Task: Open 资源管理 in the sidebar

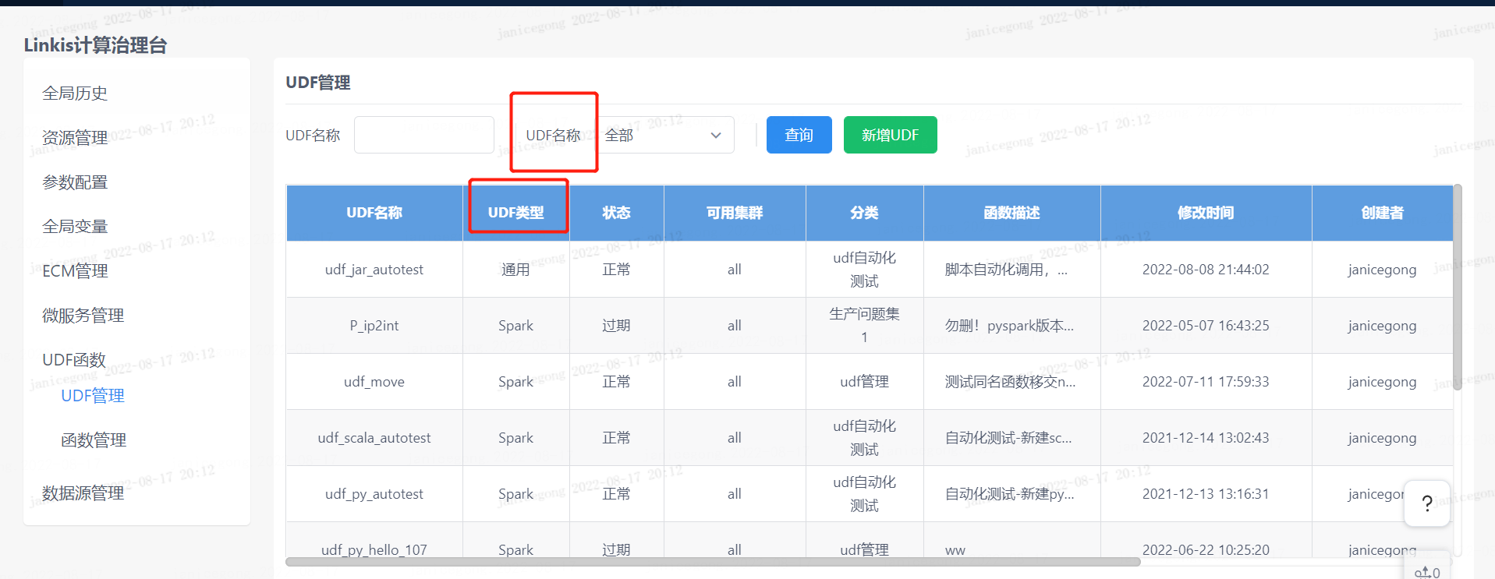Action: [75, 138]
